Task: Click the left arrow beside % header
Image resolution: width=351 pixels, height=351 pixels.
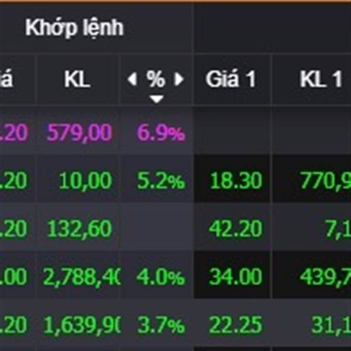Action: click(x=132, y=79)
